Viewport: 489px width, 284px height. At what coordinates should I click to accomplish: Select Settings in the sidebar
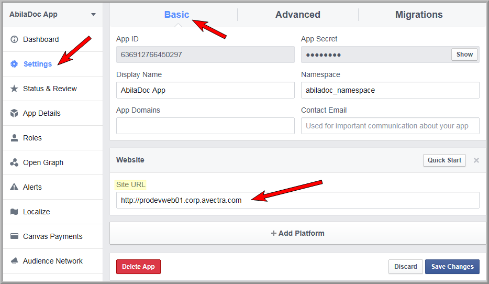(x=53, y=64)
